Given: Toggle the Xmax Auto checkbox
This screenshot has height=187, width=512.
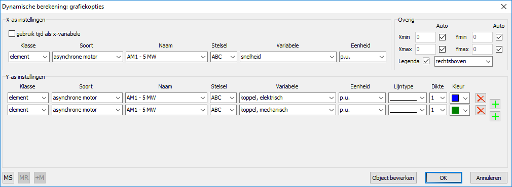Looking at the screenshot, I should [x=443, y=49].
